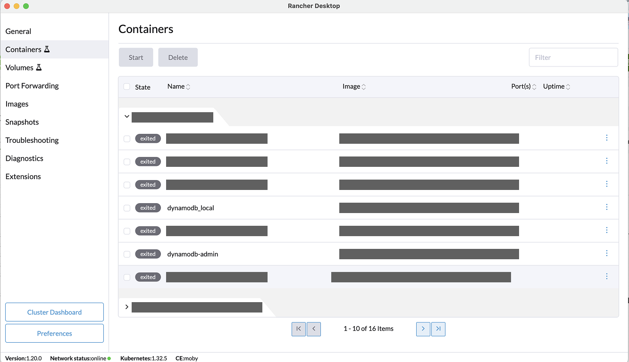
Task: Sort containers by Name column
Action: coord(179,87)
